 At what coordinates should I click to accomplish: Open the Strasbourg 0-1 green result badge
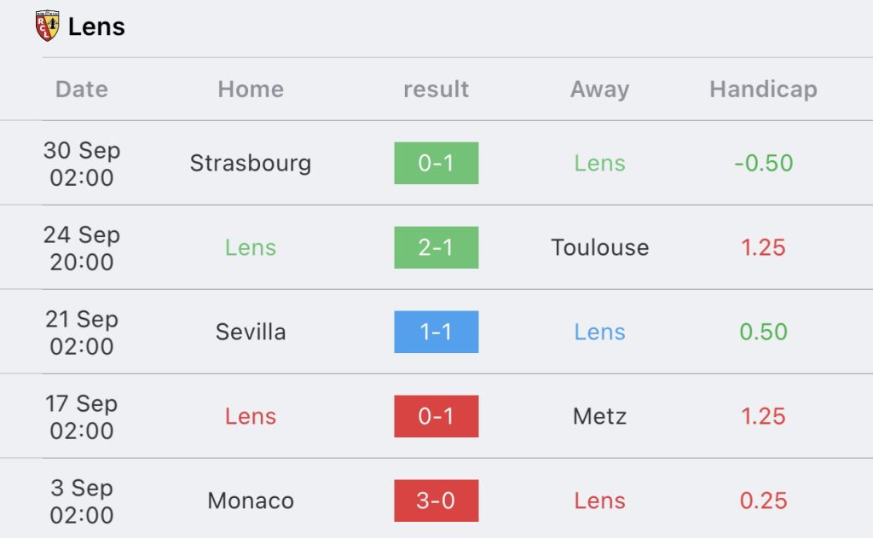click(436, 163)
